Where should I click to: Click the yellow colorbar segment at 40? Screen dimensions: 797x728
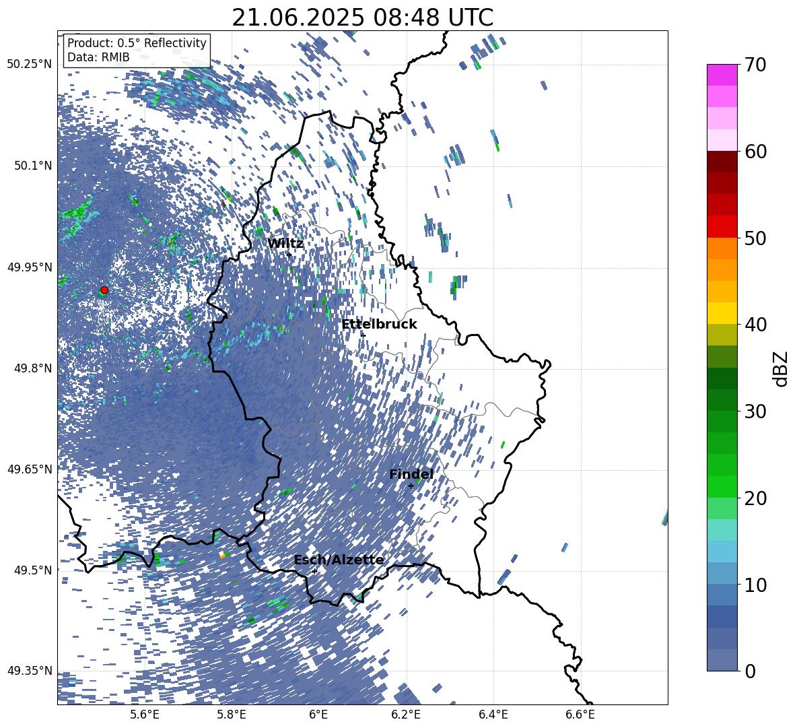722,314
